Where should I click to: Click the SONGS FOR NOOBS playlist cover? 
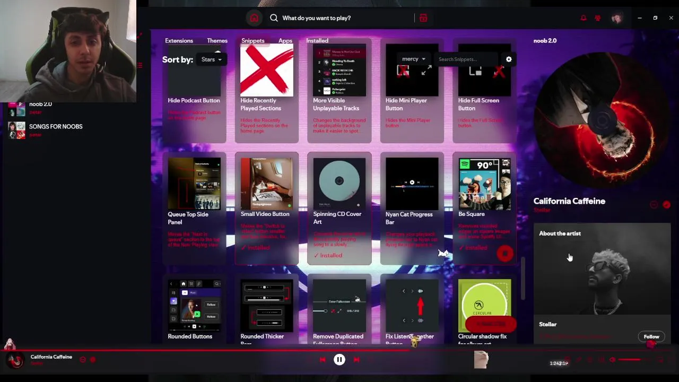(x=16, y=131)
